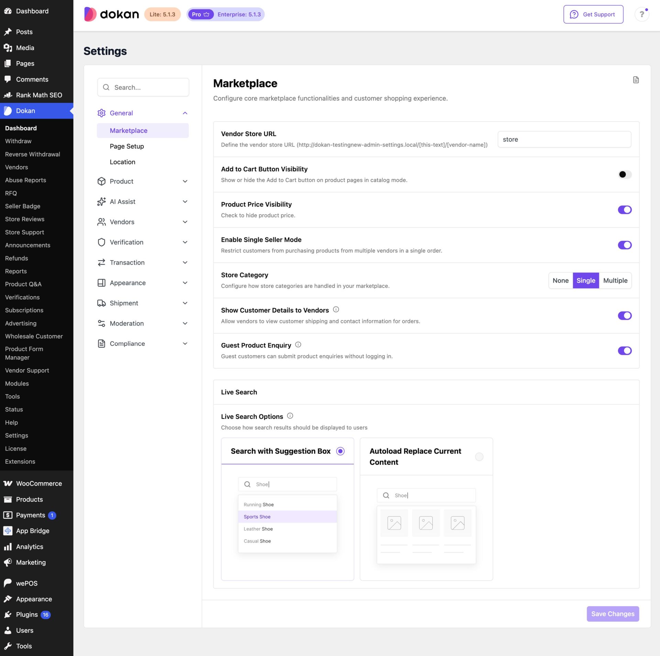Click the Vendor Store URL input
The image size is (660, 656).
pos(564,139)
